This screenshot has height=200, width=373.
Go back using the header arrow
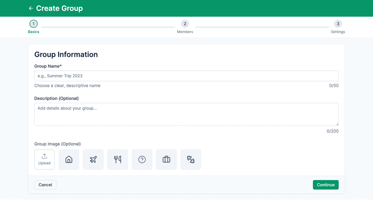tap(31, 8)
